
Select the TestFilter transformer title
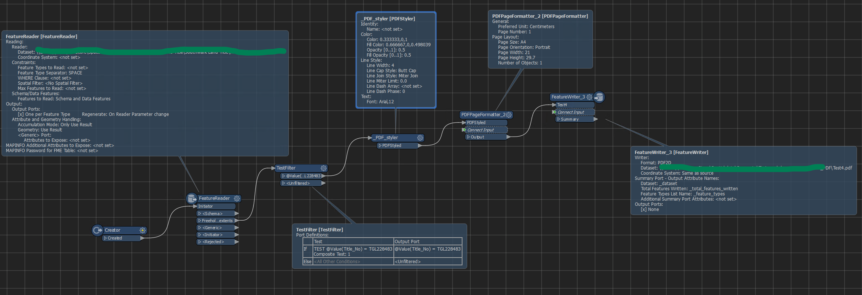coord(286,168)
